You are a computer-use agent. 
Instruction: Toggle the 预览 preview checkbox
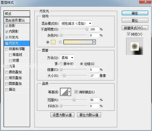(x=129, y=34)
